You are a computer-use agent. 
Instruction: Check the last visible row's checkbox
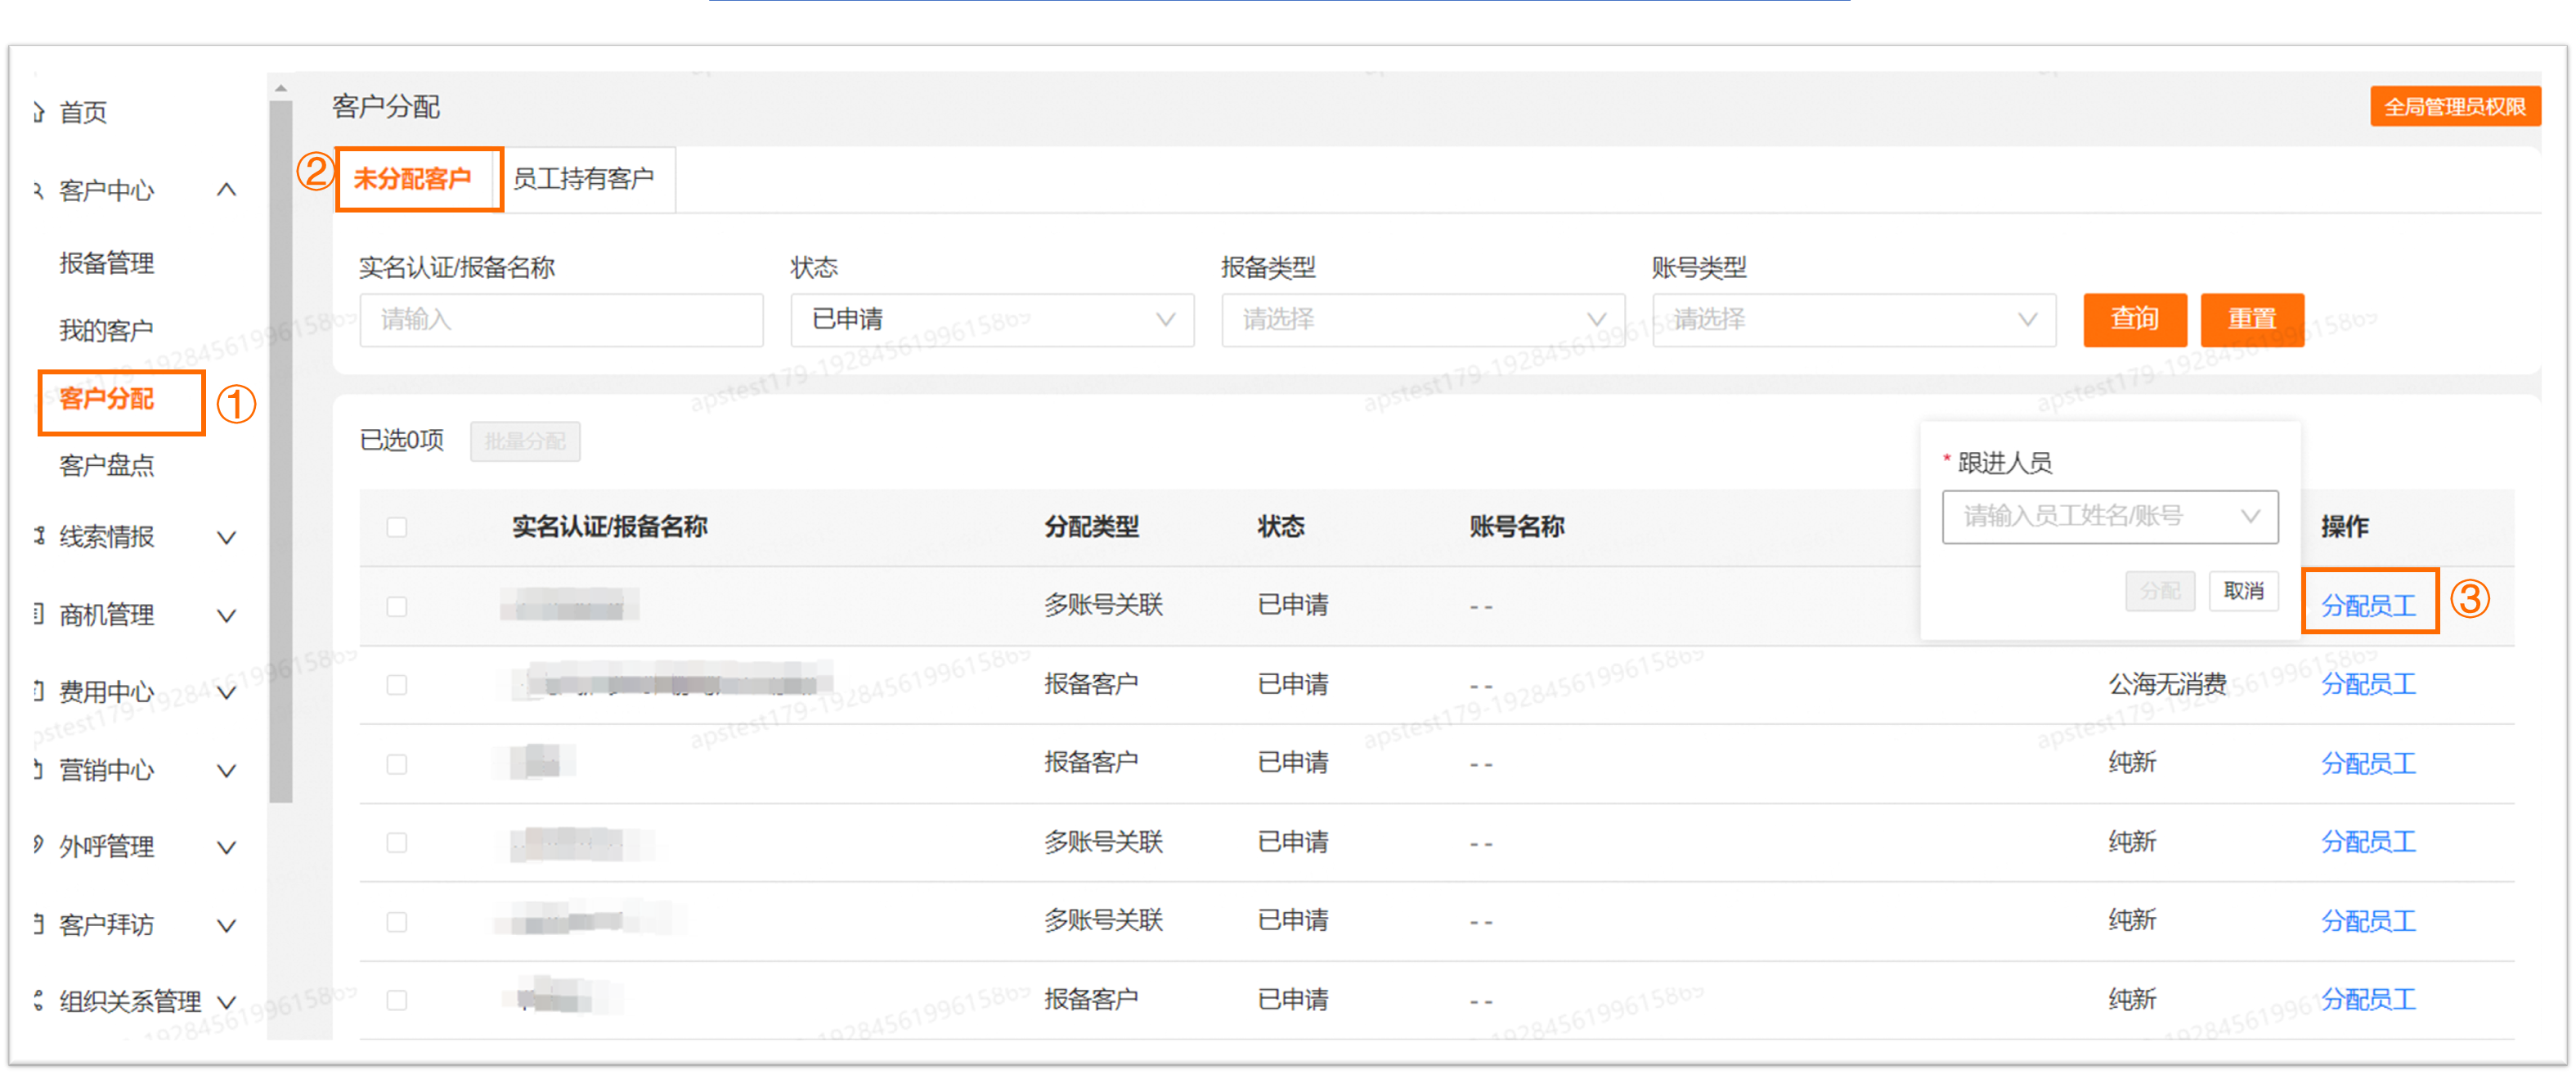pos(397,1000)
